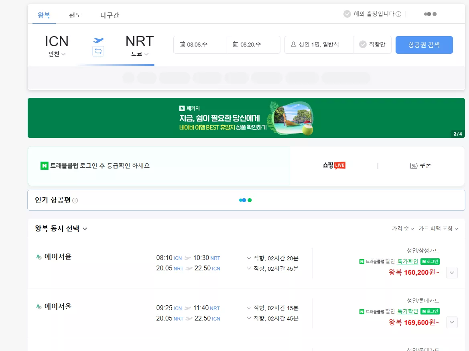469x351 pixels.
Task: Open 특가확인 link on 169,600원 fare
Action: point(408,312)
